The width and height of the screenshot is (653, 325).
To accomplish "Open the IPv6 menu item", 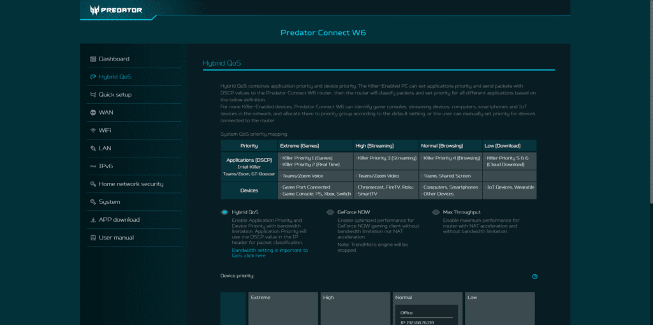I will pos(105,166).
